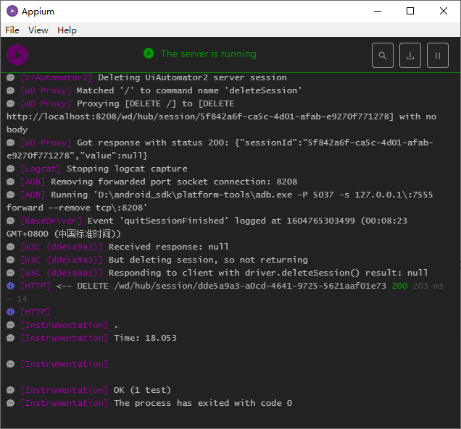
Task: Click 'The server is running' status text
Action: [x=209, y=54]
